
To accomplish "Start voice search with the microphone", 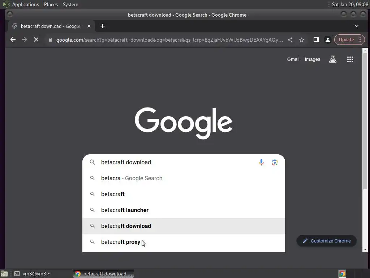I will click(x=261, y=163).
